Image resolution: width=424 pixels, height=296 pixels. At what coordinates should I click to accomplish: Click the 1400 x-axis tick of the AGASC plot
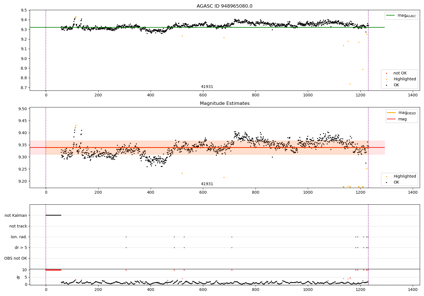pos(413,95)
